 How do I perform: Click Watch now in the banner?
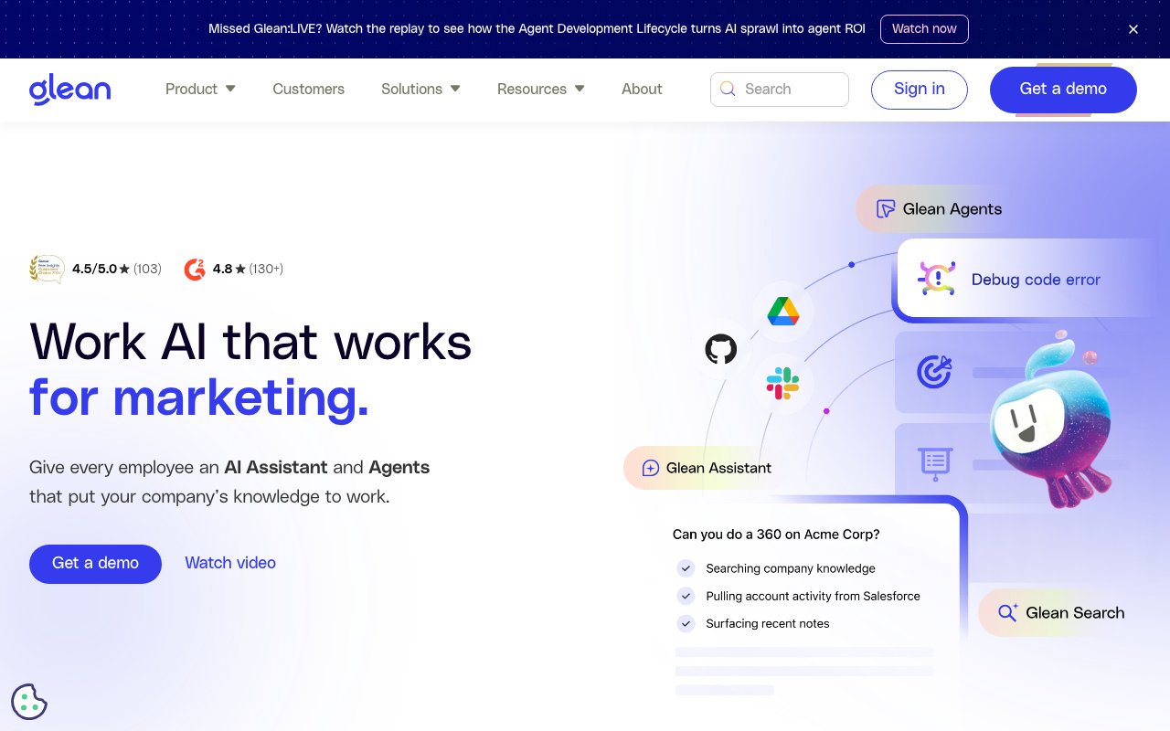924,29
